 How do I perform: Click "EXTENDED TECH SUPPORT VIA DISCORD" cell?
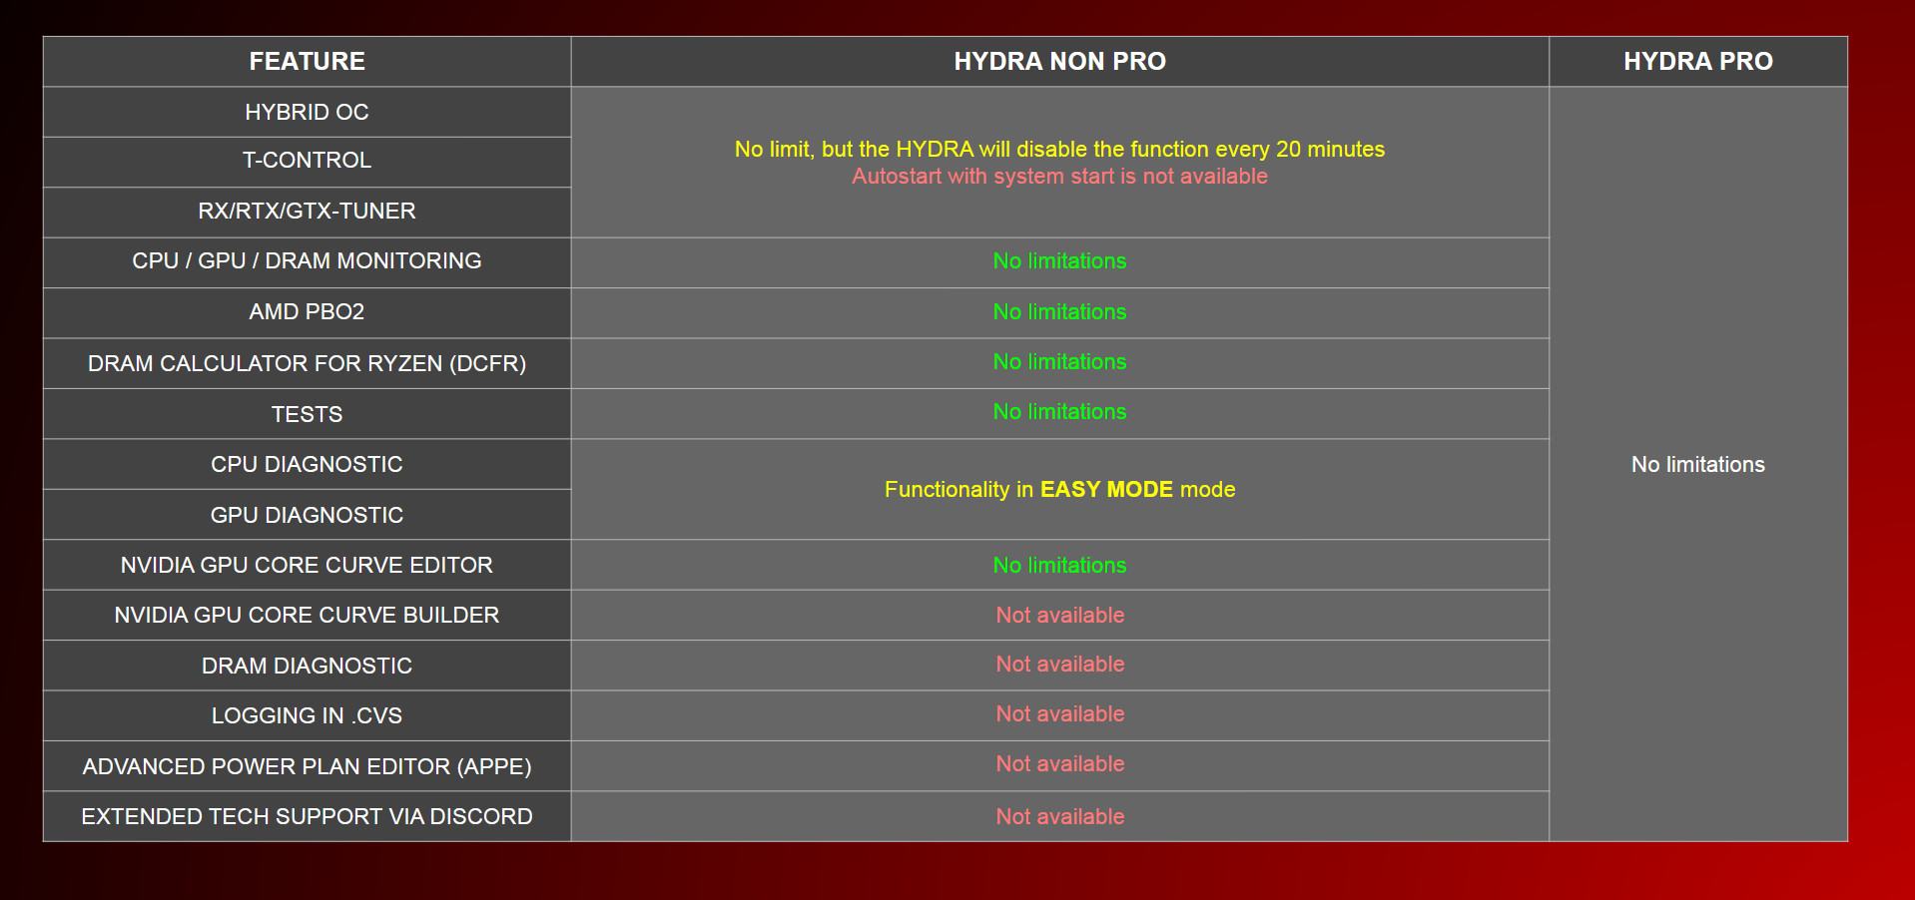[307, 816]
